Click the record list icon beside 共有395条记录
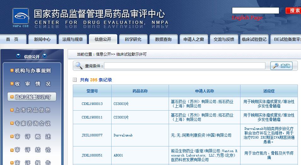This screenshot has height=165, width=301. (75, 80)
